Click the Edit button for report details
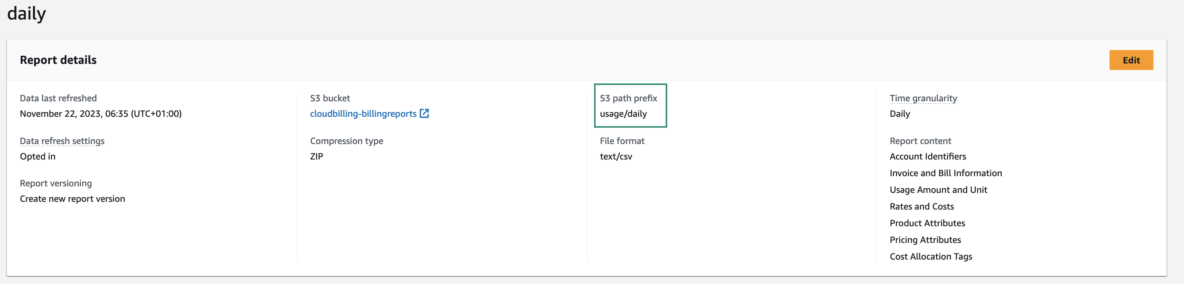1184x284 pixels. pos(1131,60)
